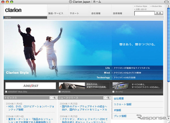170x123 pixels.
Task: Click the yellow minimize window button
Action: click(x=7, y=2)
